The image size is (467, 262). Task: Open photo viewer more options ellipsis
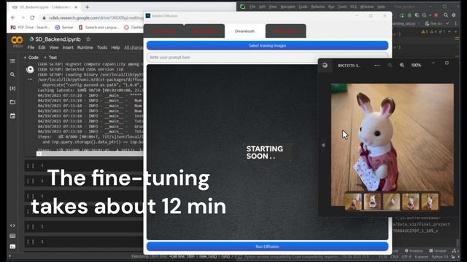click(x=377, y=65)
